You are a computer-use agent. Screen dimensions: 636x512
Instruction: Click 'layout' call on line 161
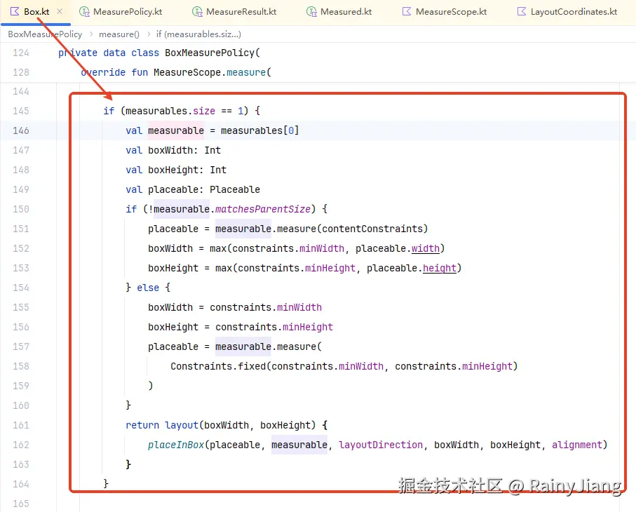click(182, 425)
